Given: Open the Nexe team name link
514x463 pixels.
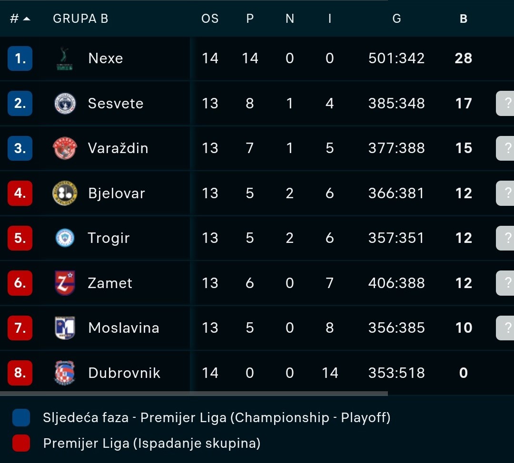Looking at the screenshot, I should pos(106,58).
